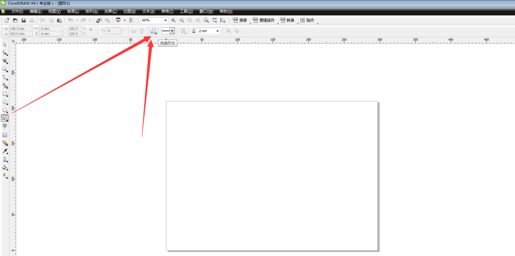Expand the undo history dropdown arrow
The height and width of the screenshot is (256, 515).
coord(77,21)
